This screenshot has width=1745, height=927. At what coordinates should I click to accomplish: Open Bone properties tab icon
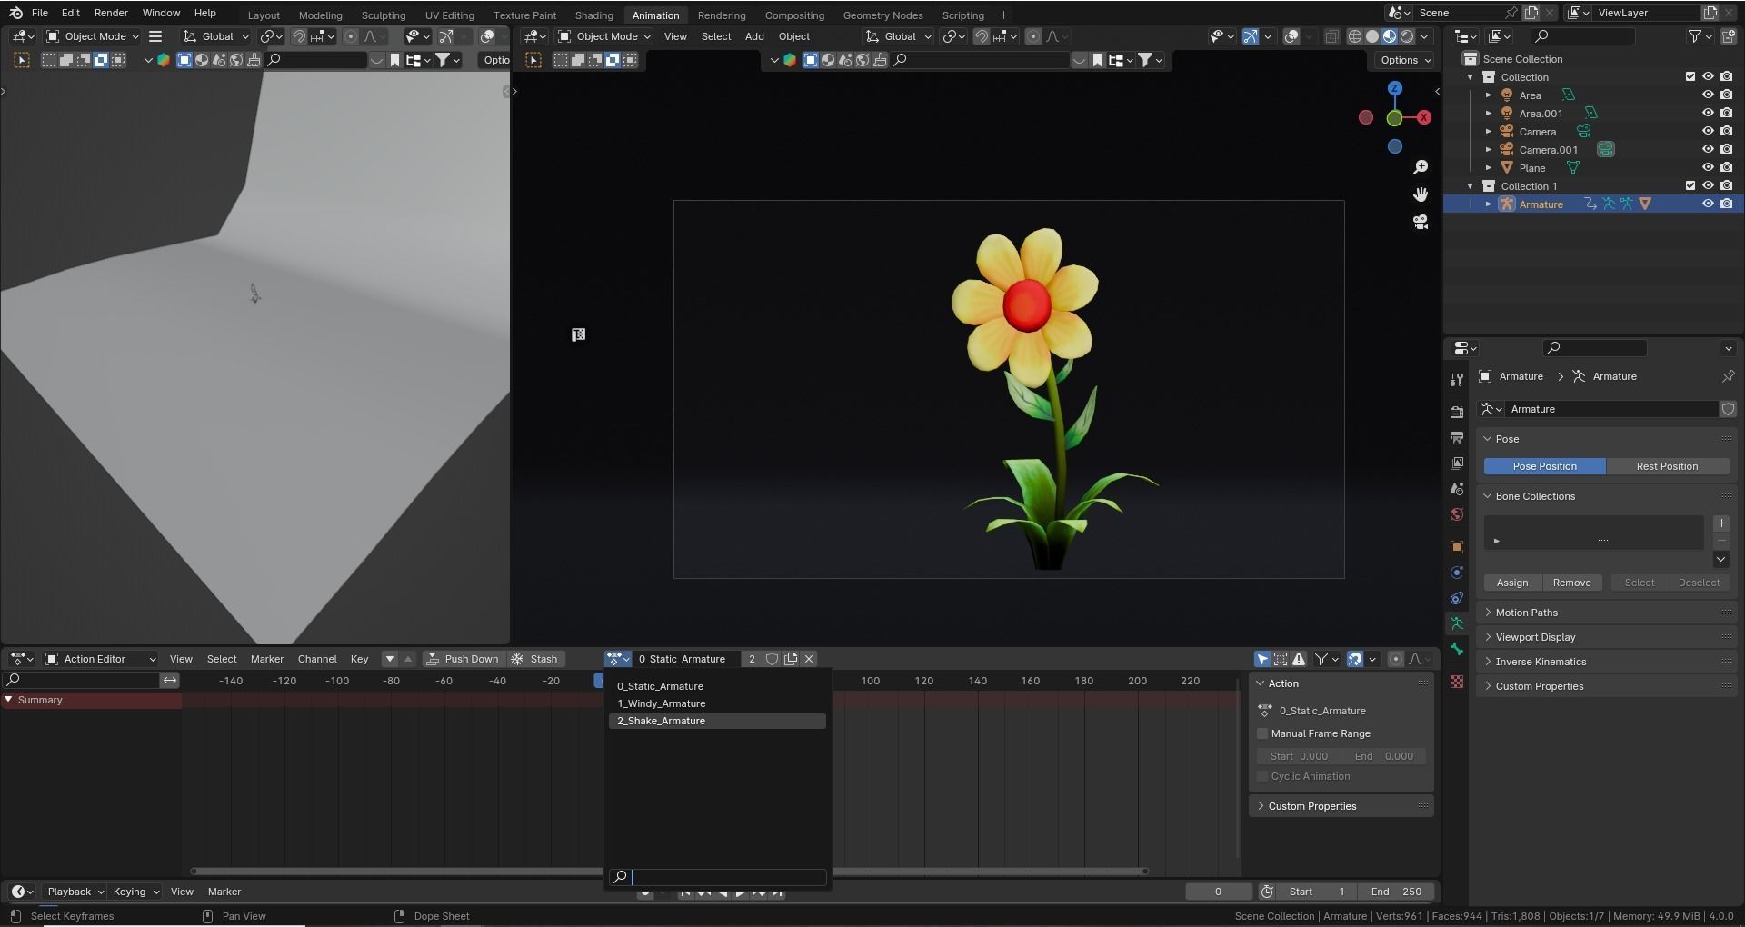[1457, 649]
